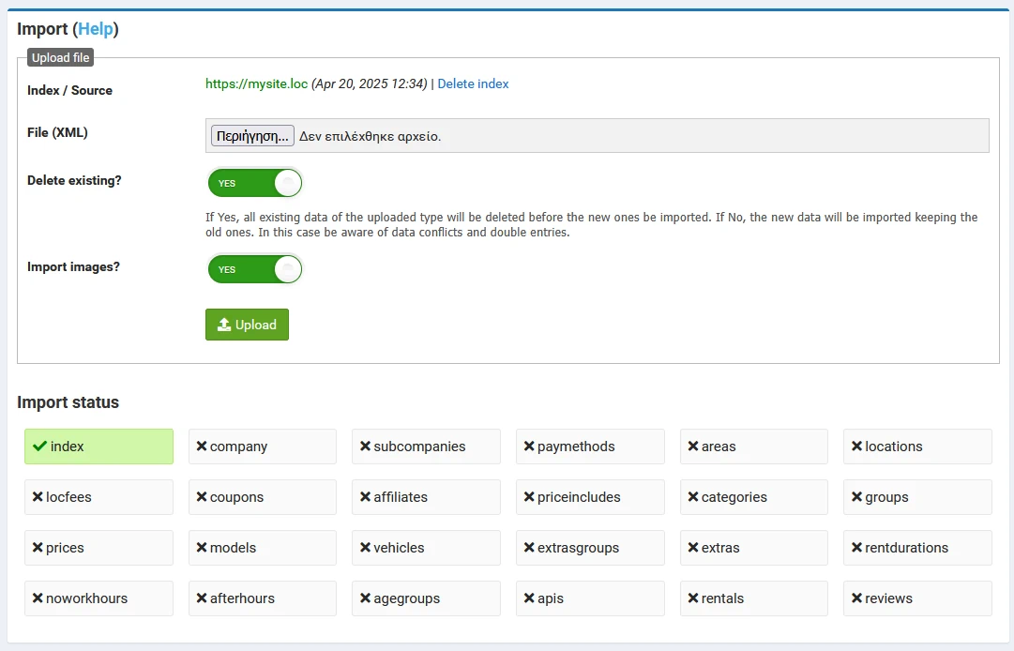Click the Περιήγηση file browse button

tap(252, 136)
